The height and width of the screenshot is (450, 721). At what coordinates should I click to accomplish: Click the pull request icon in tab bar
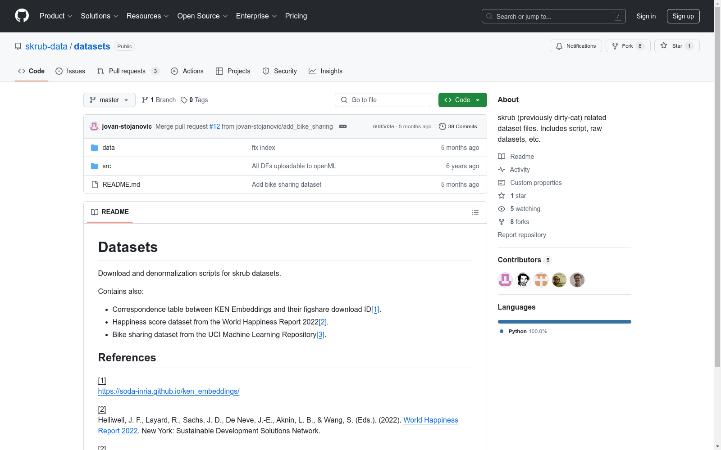pos(100,71)
